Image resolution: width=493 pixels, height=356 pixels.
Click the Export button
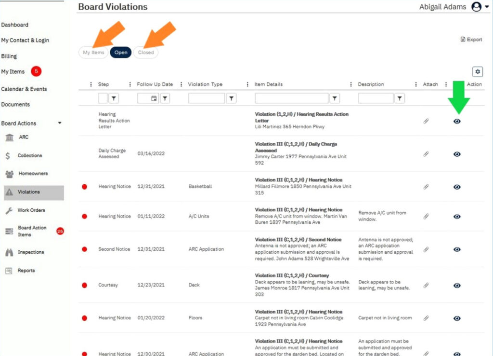point(471,40)
